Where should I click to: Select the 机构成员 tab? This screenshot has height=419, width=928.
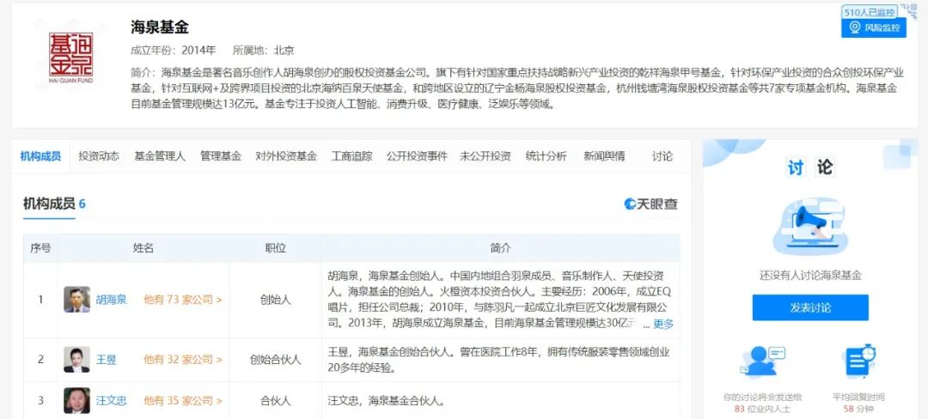(x=40, y=156)
